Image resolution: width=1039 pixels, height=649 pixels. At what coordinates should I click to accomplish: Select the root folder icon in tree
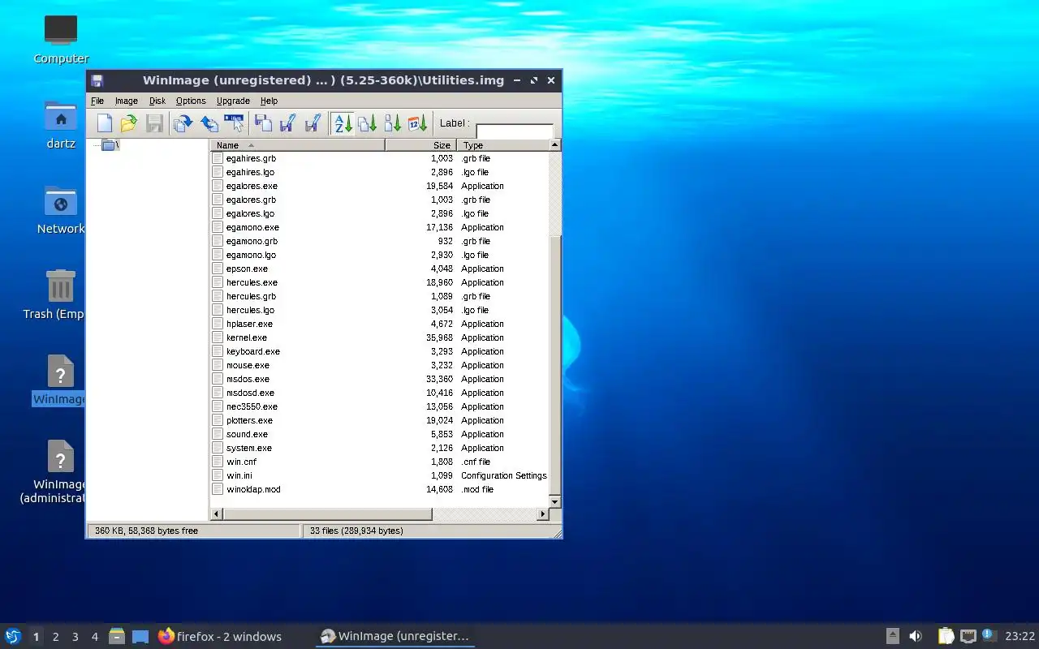[108, 145]
